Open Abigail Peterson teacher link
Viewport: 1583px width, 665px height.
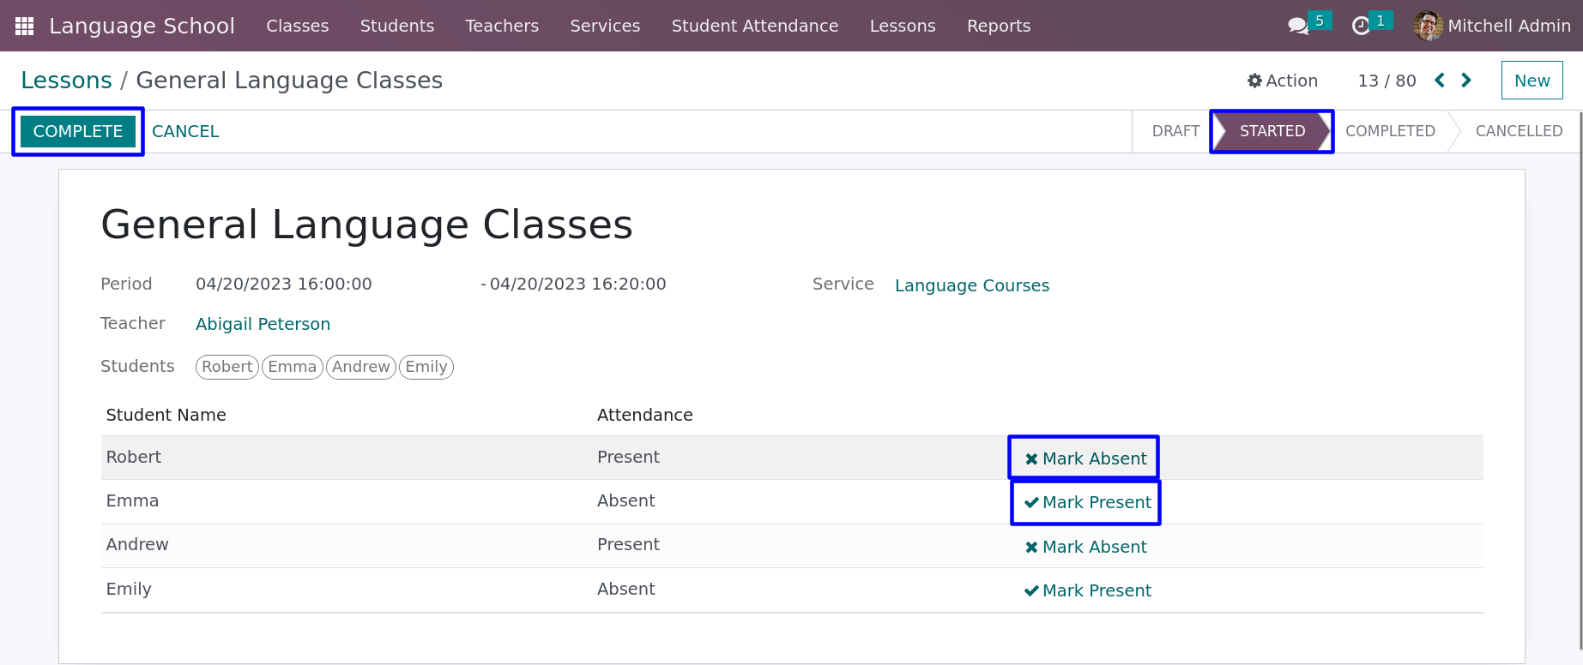(x=263, y=324)
